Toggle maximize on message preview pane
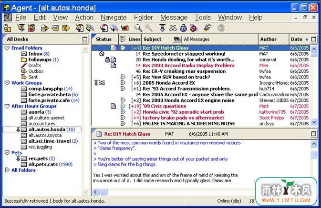 click(x=313, y=134)
